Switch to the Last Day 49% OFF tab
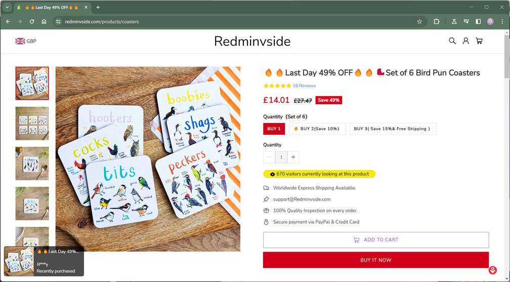 52,8
